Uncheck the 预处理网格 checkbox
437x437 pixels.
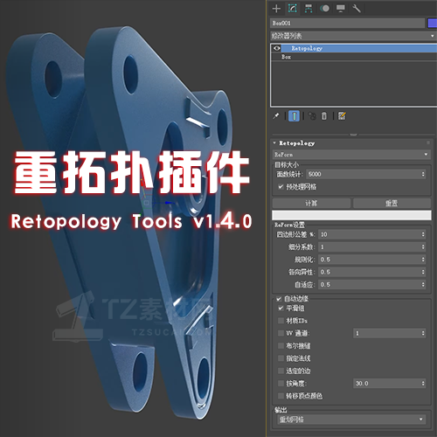(x=281, y=187)
